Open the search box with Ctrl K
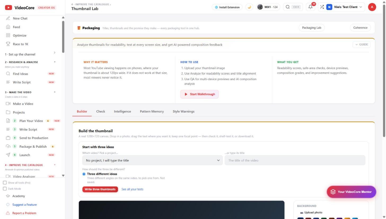Screen dimensions: 386x219 [x=293, y=7]
